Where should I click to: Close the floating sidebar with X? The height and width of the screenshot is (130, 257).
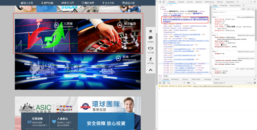[151, 31]
